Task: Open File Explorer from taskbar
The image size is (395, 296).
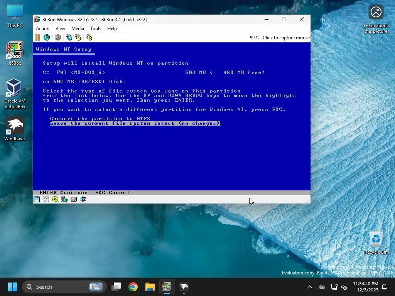Action: coord(150,287)
